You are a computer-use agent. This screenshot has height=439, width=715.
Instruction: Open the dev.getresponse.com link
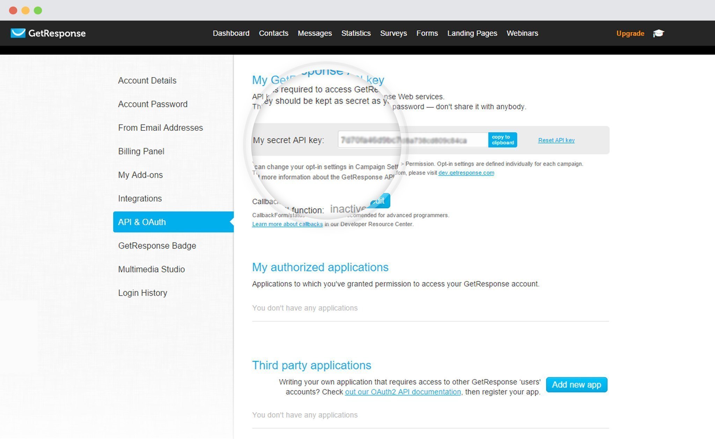click(x=466, y=173)
